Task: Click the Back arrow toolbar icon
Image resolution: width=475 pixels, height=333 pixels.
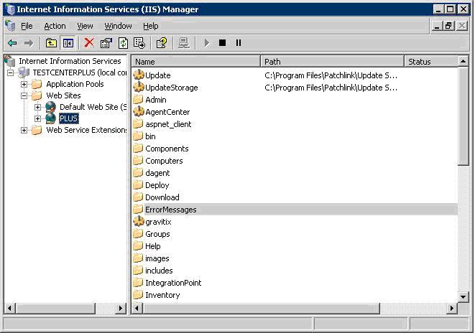Action: click(x=12, y=43)
